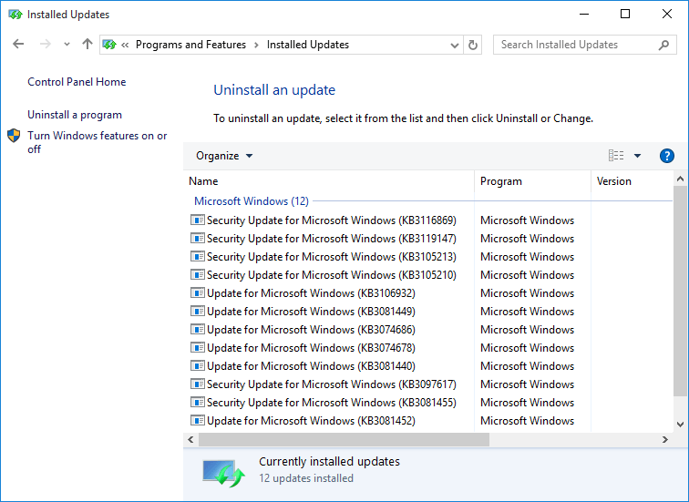Select Security Update KB3081455
The width and height of the screenshot is (689, 502).
[x=332, y=403]
